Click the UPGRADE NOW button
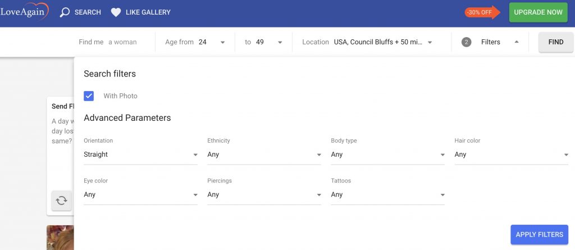 click(538, 12)
